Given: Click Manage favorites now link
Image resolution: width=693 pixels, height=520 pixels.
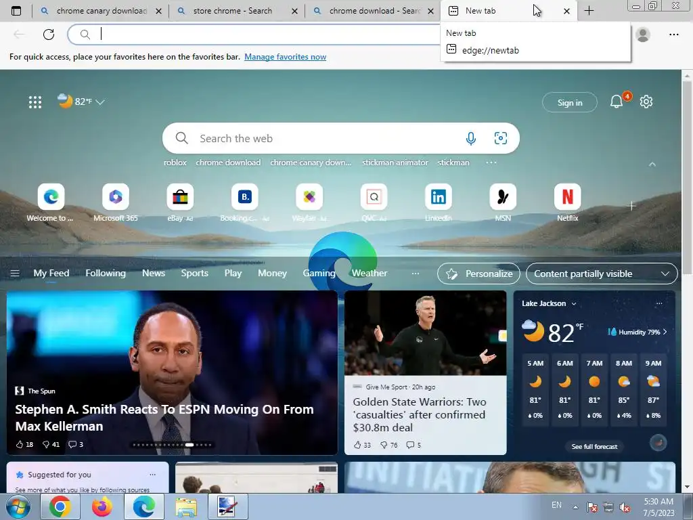Looking at the screenshot, I should (x=285, y=57).
